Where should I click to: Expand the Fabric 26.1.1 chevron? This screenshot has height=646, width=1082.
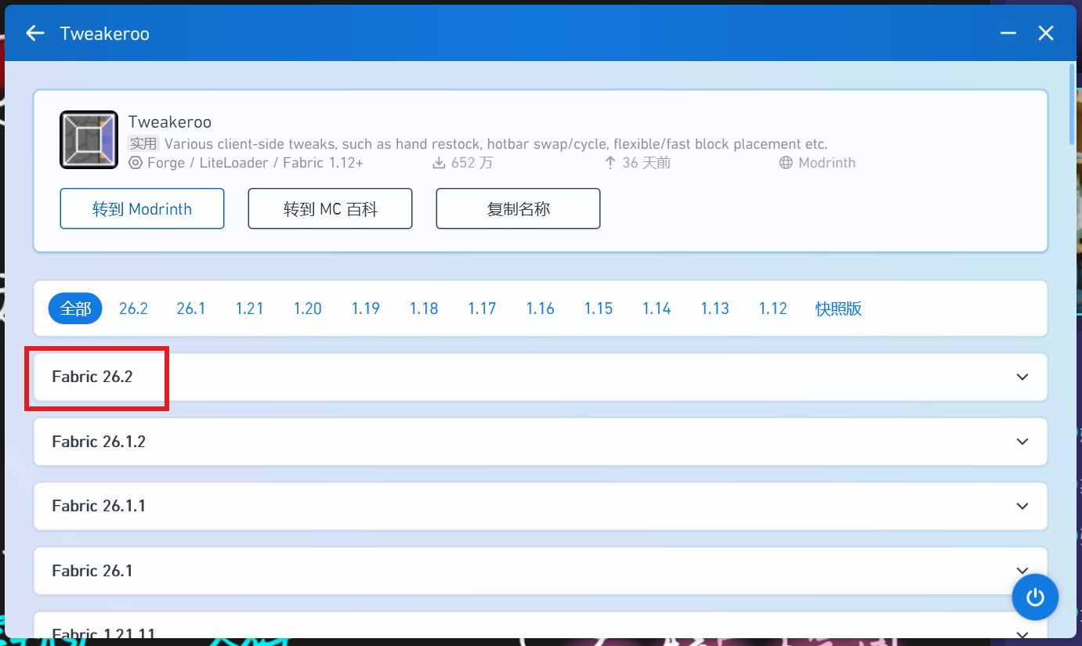1022,506
